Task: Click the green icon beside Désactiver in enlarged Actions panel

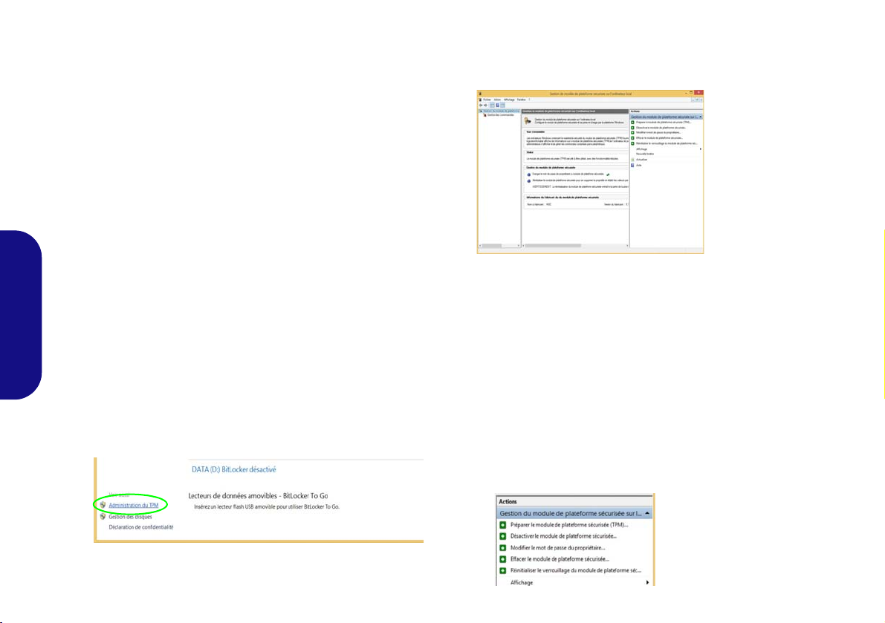Action: [503, 536]
